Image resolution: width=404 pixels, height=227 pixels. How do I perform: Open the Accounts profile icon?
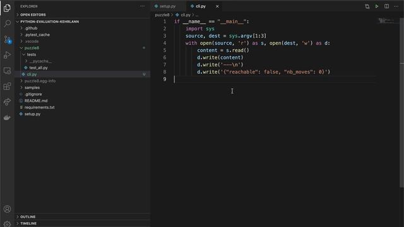(x=7, y=209)
